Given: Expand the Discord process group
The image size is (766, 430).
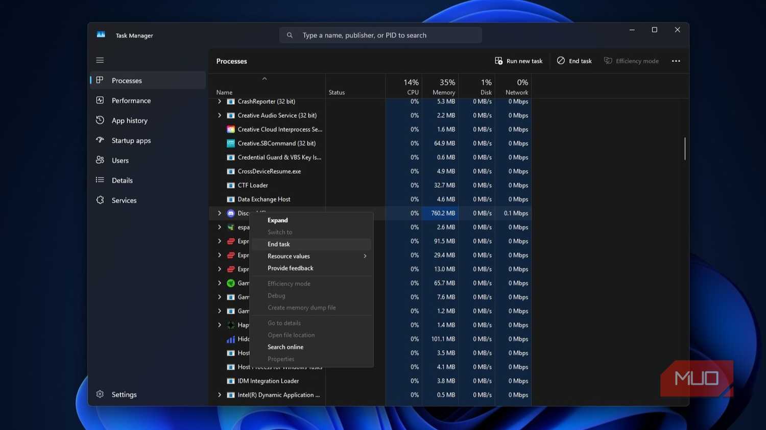Looking at the screenshot, I should pos(220,213).
